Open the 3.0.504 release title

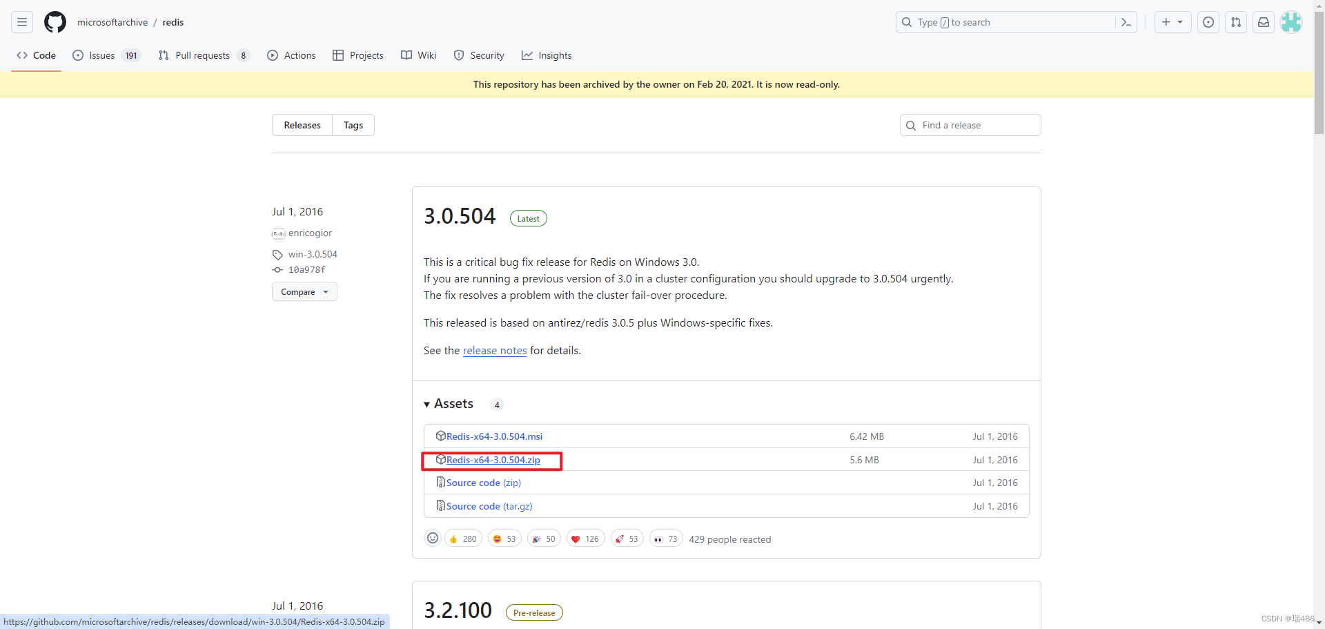[460, 216]
